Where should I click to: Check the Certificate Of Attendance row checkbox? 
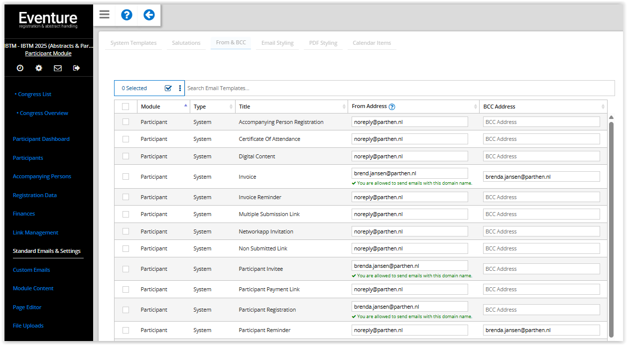125,139
